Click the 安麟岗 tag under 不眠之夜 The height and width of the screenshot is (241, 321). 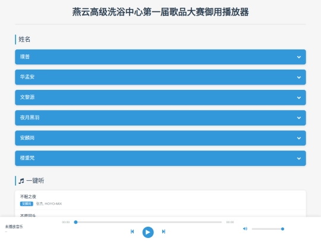[x=26, y=204]
